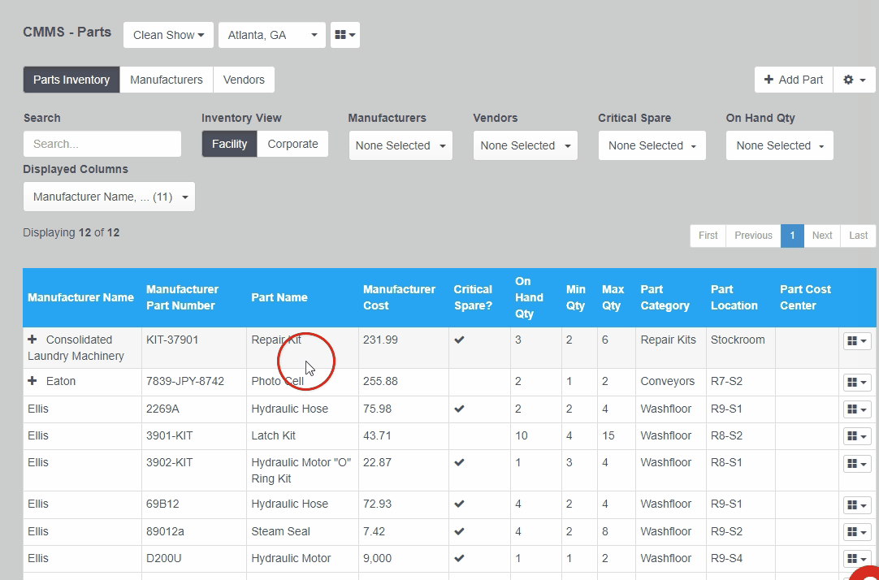Open the Displayed Columns dropdown
879x580 pixels.
[x=110, y=197]
